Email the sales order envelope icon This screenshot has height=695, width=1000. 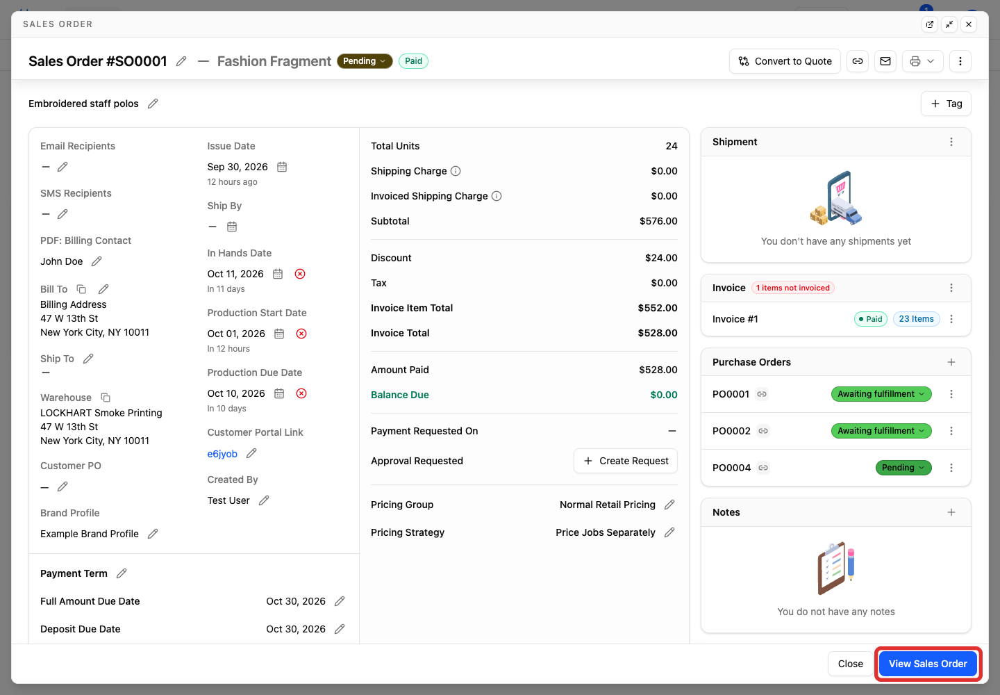click(x=885, y=61)
